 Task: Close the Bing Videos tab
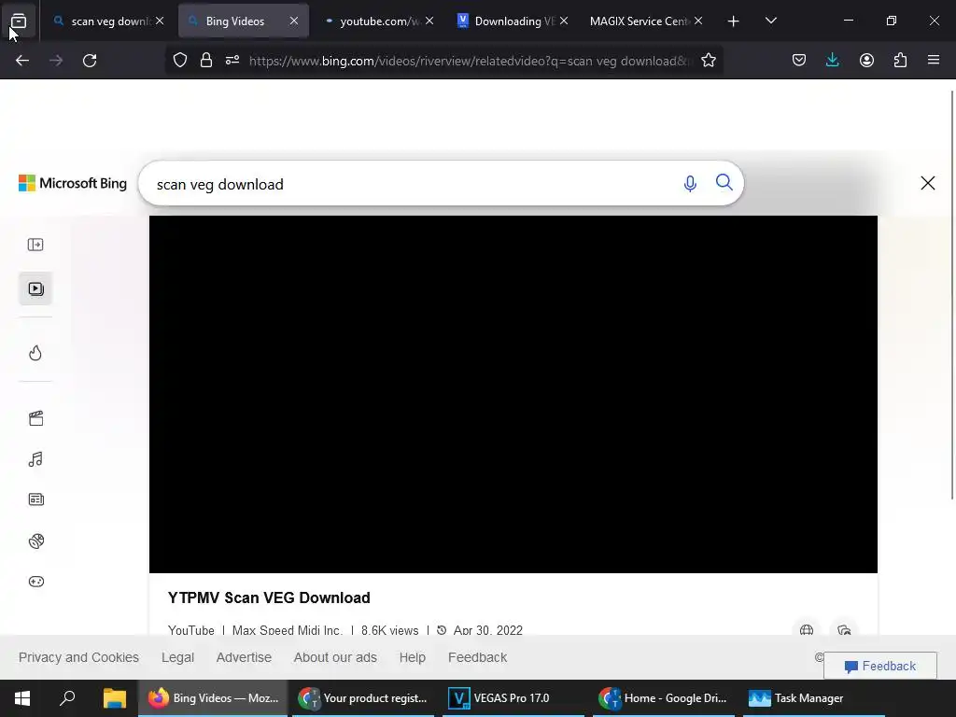(x=294, y=21)
